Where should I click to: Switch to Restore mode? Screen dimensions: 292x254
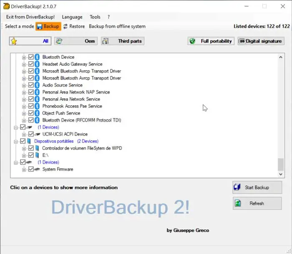point(74,26)
